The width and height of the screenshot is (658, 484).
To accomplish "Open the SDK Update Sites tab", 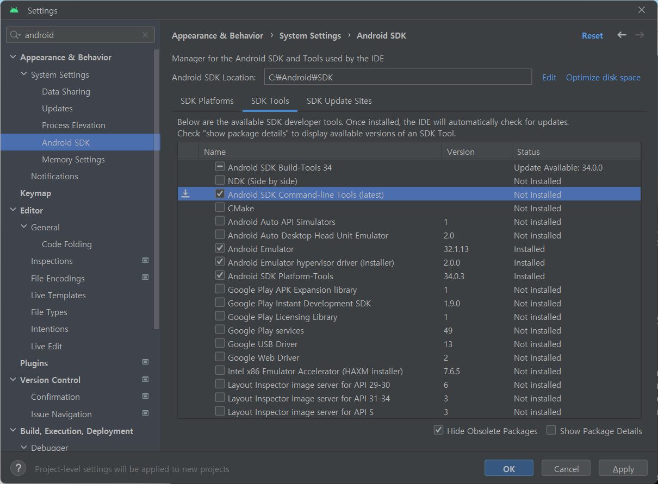I will click(339, 101).
